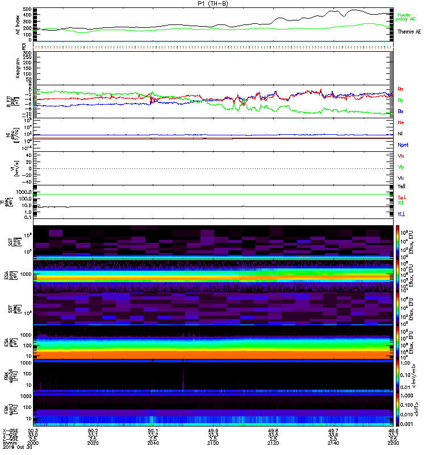Click the "2040" time tick label
This screenshot has width=426, height=455.
point(153,443)
